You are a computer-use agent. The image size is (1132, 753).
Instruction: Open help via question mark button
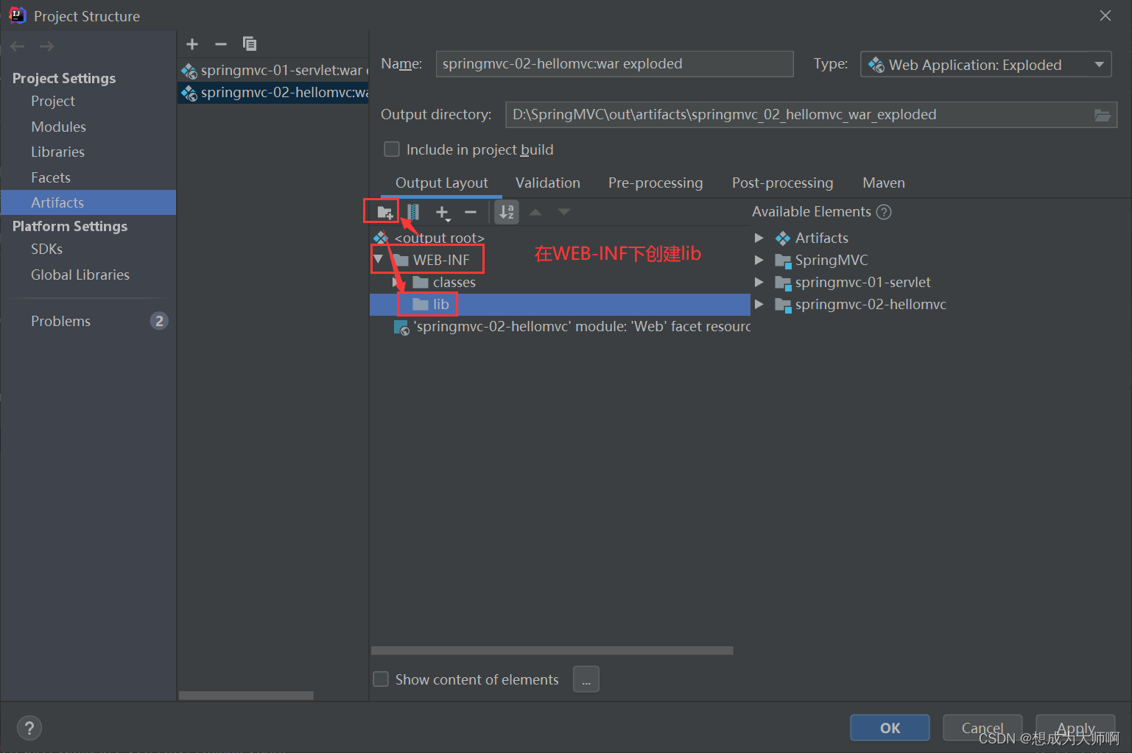pyautogui.click(x=29, y=728)
